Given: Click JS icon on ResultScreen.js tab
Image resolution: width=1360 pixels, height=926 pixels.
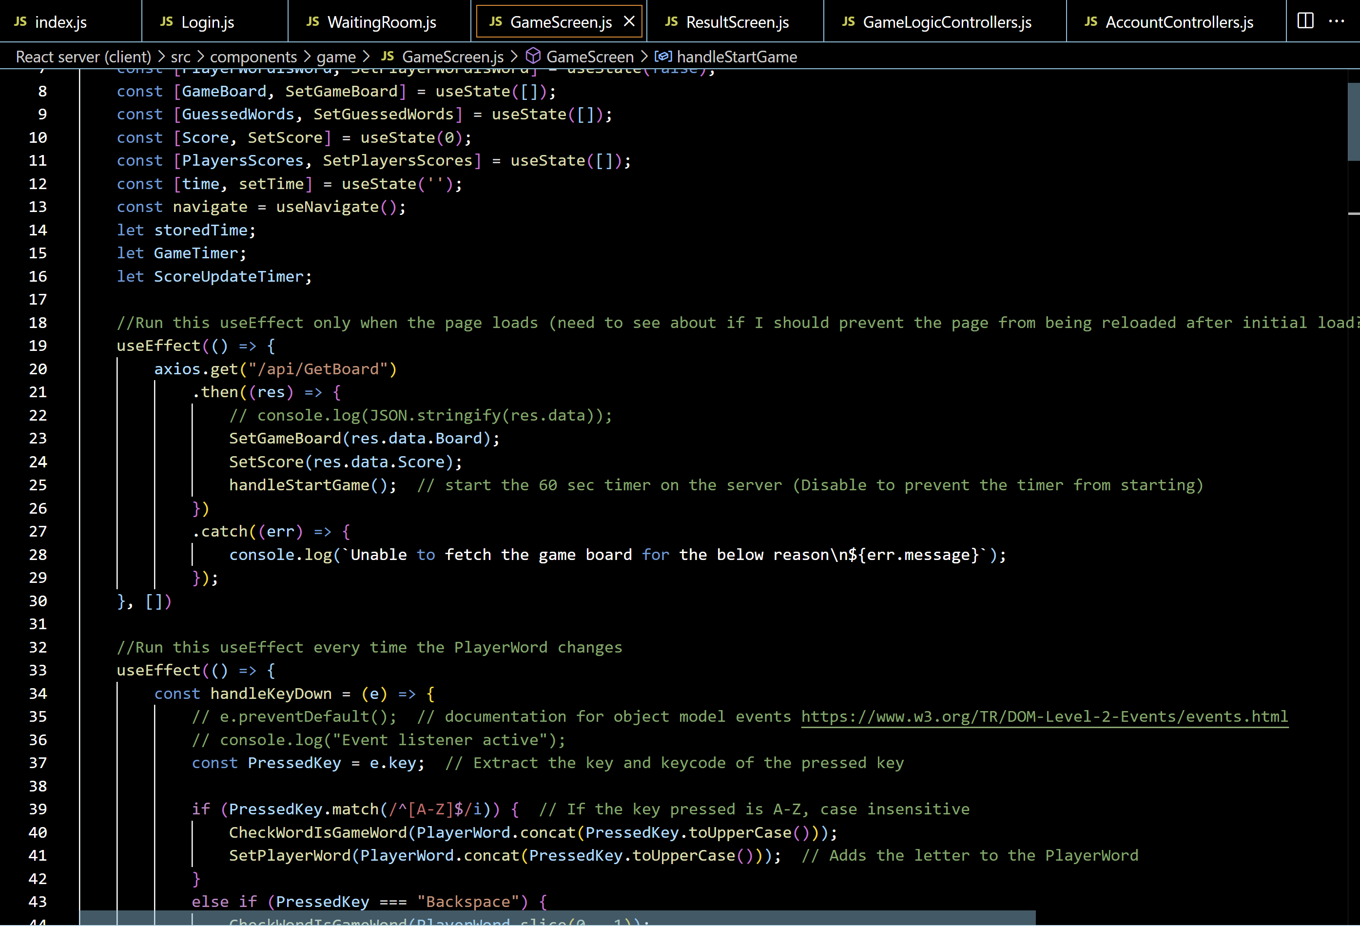Looking at the screenshot, I should [x=672, y=22].
